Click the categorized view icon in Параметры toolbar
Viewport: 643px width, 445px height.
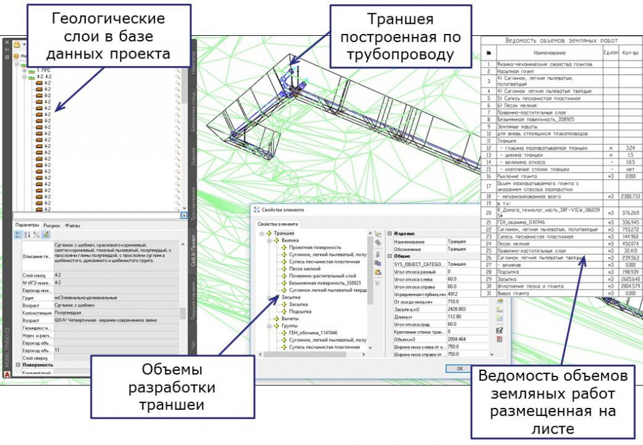click(x=18, y=234)
